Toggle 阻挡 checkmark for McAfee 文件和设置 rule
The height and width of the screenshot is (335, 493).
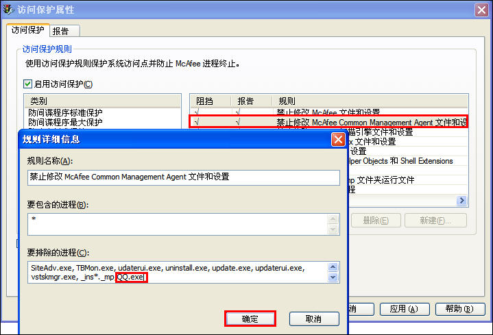[x=197, y=112]
